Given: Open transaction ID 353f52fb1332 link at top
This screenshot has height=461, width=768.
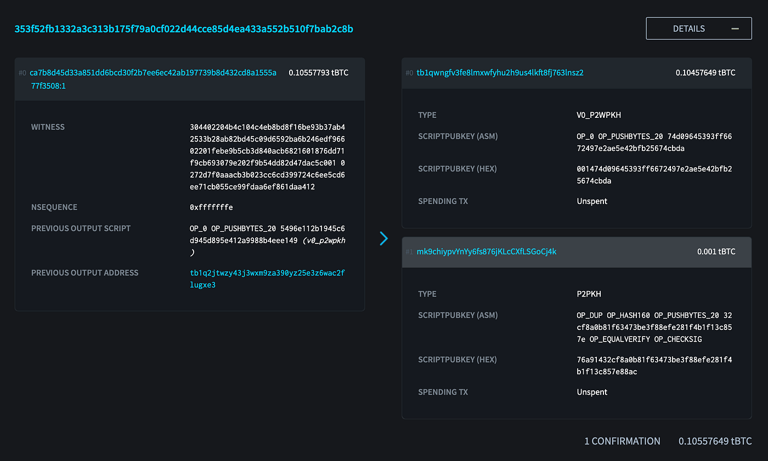Looking at the screenshot, I should (x=184, y=29).
